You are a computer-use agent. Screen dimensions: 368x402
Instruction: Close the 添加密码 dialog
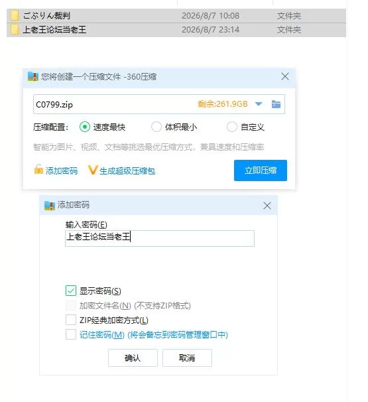click(267, 206)
